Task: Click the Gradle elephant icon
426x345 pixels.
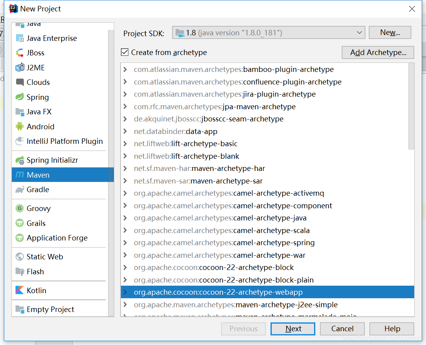Action: point(20,189)
